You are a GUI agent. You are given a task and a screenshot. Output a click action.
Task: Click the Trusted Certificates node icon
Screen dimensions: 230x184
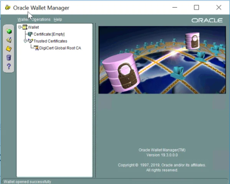click(30, 41)
